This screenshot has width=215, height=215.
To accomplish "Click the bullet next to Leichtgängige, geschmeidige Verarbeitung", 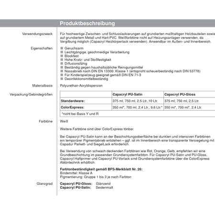I will [x=62, y=52].
